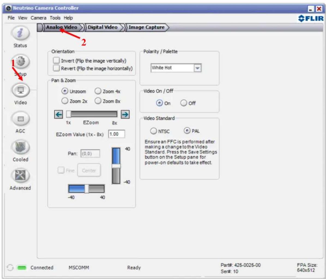The image size is (326, 279).
Task: Click the EZoom Value input field
Action: pos(117,134)
